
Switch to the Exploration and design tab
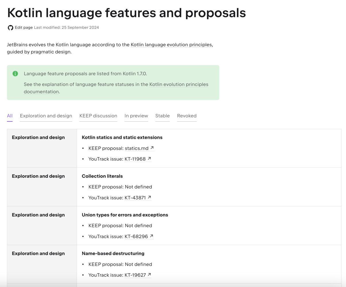coord(46,116)
